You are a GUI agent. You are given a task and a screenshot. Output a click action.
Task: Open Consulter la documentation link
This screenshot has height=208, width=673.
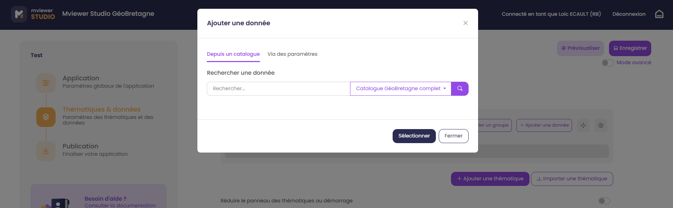point(120,205)
